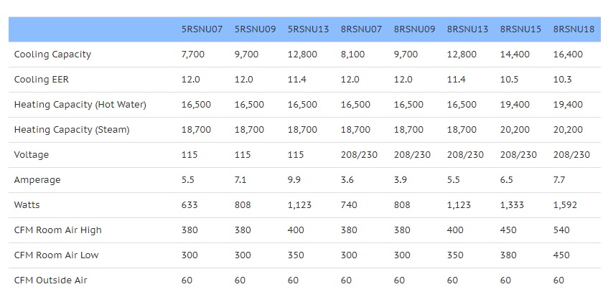608x302 pixels.
Task: Click the 8RSNU09 model header
Action: click(414, 29)
